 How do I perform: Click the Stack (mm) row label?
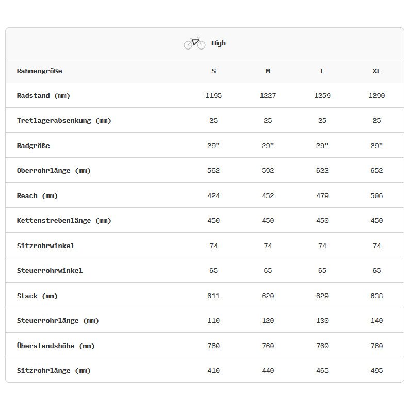[37, 296]
